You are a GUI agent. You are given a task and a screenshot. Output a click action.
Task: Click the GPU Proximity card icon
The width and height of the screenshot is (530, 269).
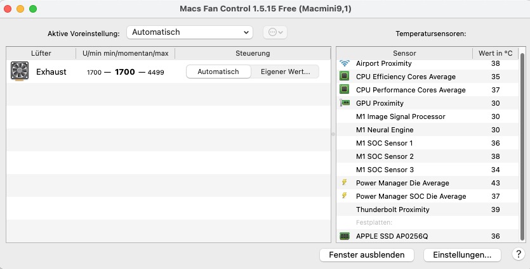point(345,103)
